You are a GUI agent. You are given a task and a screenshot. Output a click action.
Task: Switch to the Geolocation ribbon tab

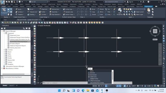tap(148, 6)
